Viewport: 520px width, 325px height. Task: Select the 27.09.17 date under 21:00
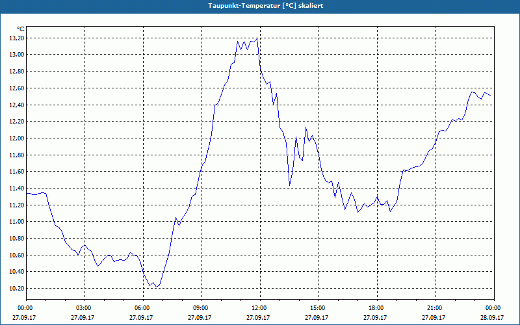pos(434,317)
